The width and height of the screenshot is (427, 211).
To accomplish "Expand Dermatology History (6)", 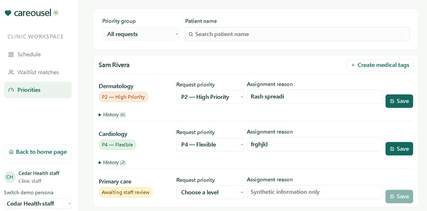I will [112, 115].
